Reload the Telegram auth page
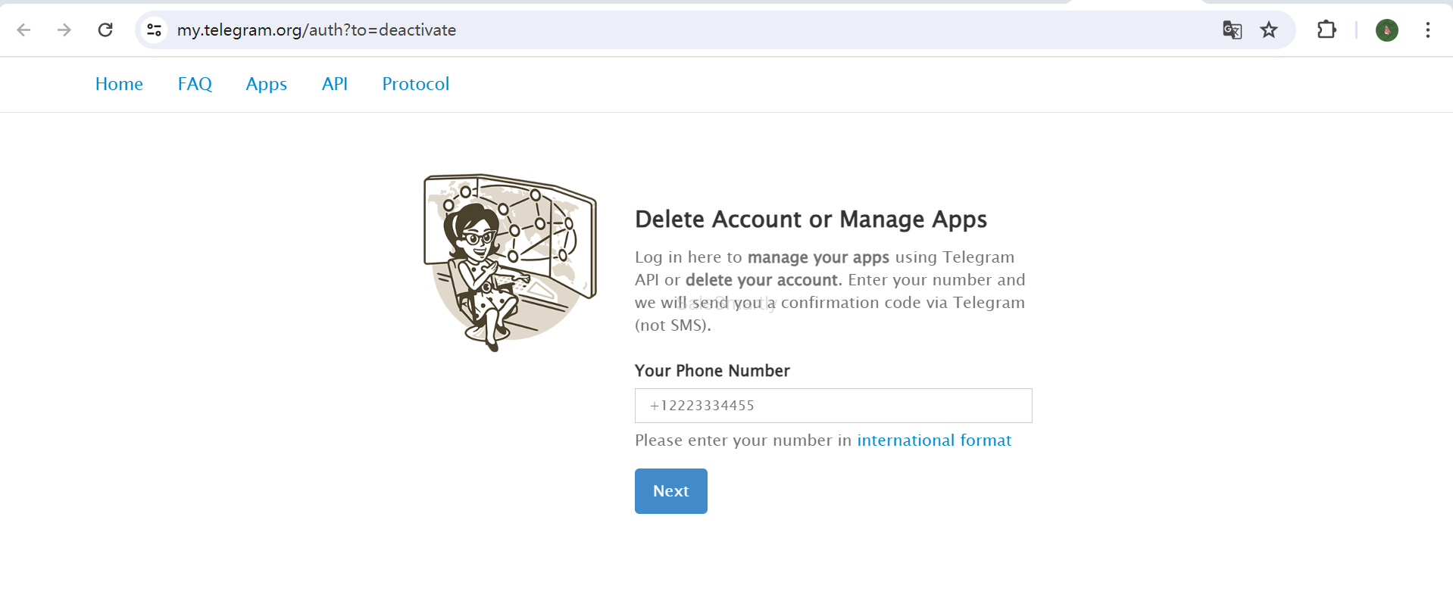This screenshot has width=1453, height=607. click(x=105, y=30)
